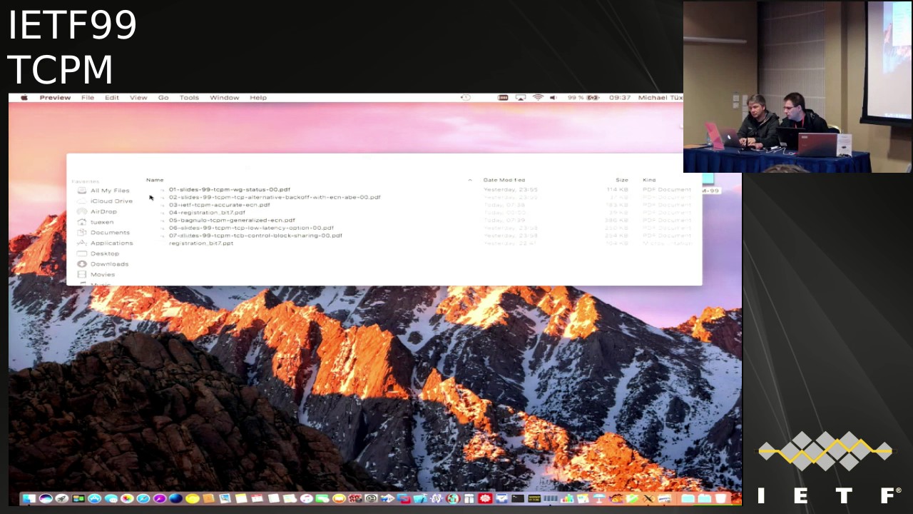Select 03-ietf-tcpm-accurate-ecn.pdf
Viewport: 913px width, 514px height.
pyautogui.click(x=219, y=205)
